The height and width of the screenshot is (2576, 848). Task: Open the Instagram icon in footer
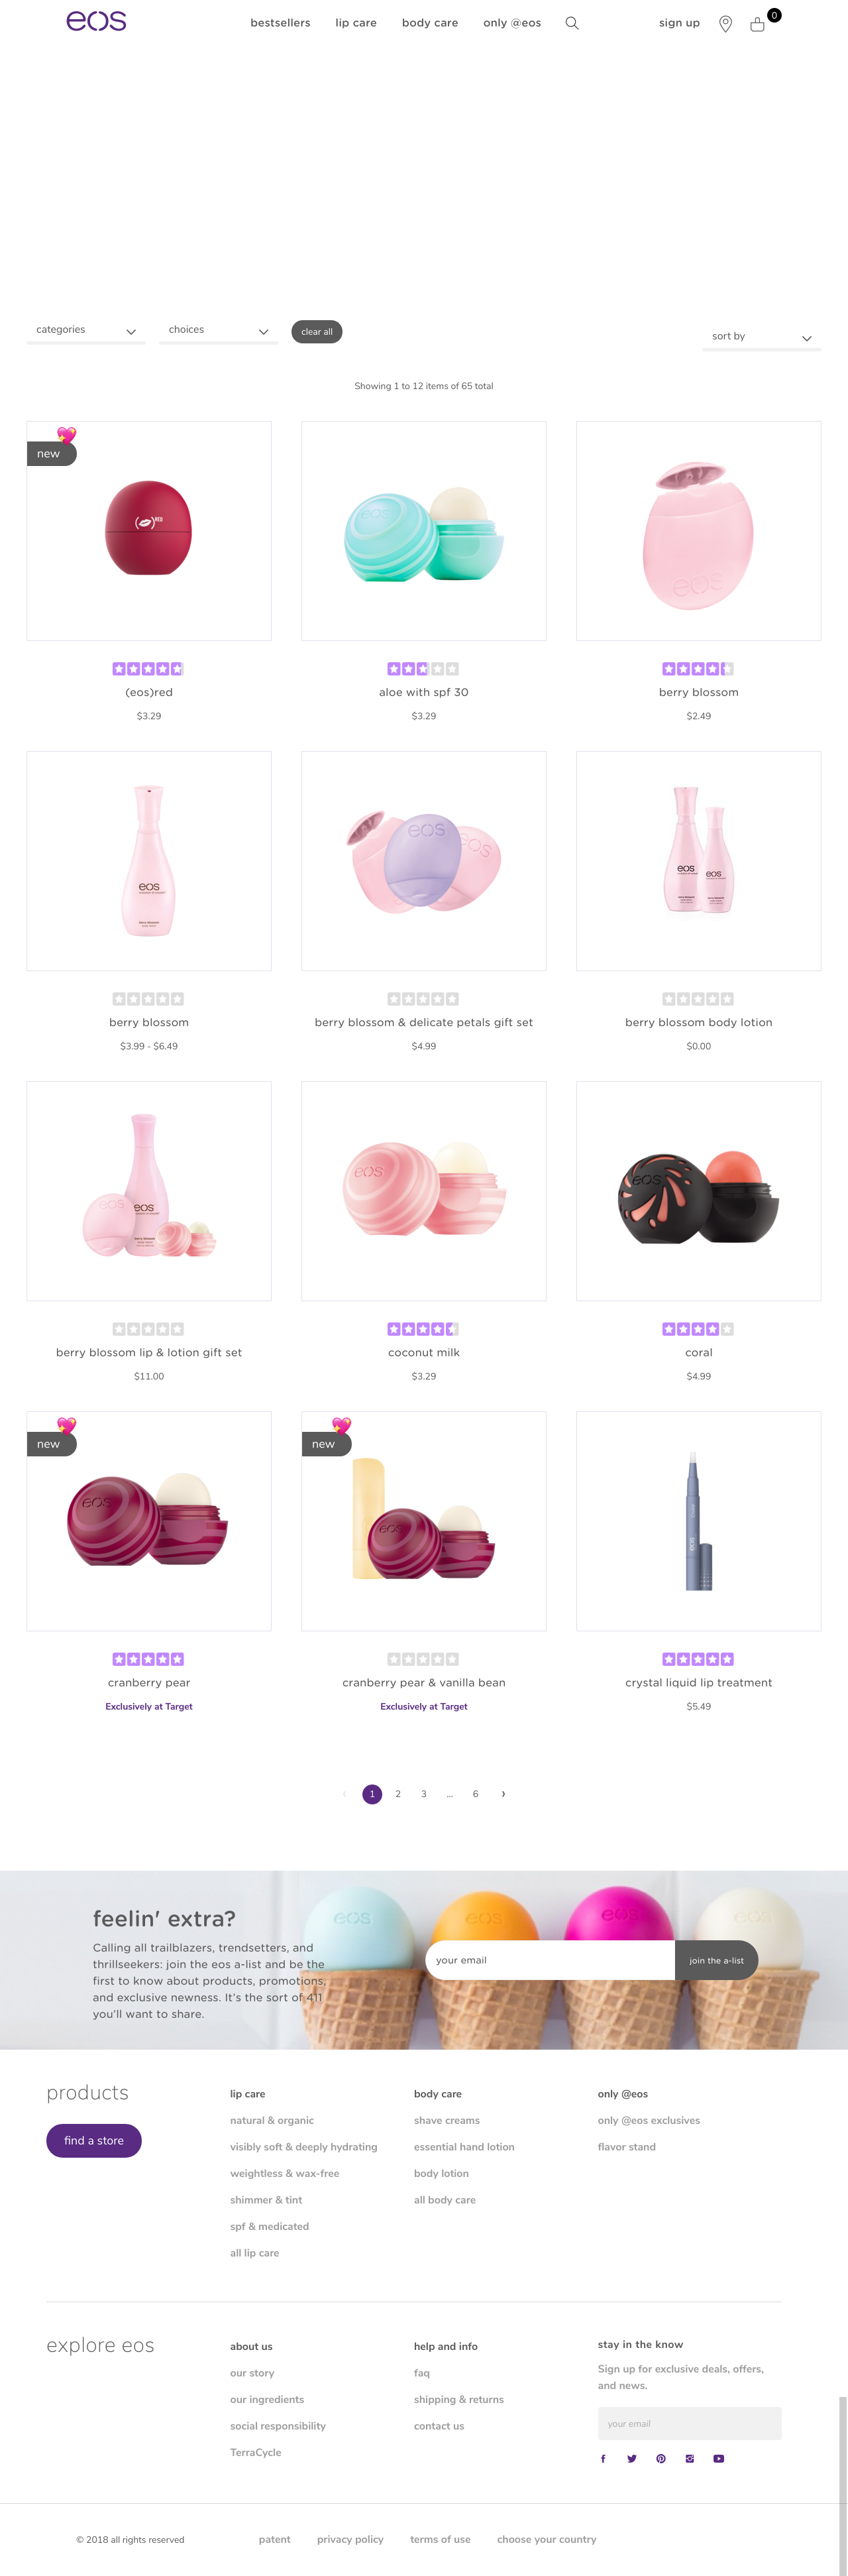point(690,2459)
